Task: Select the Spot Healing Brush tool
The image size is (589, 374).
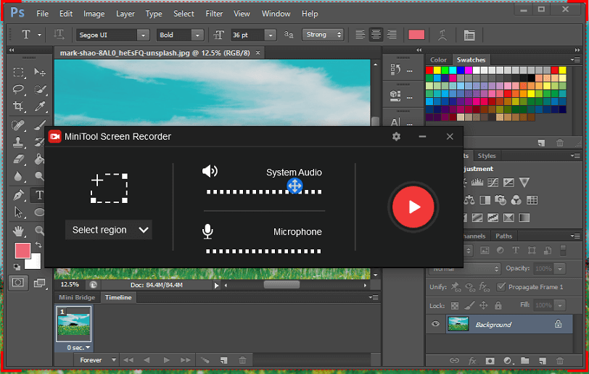Action: pyautogui.click(x=18, y=125)
